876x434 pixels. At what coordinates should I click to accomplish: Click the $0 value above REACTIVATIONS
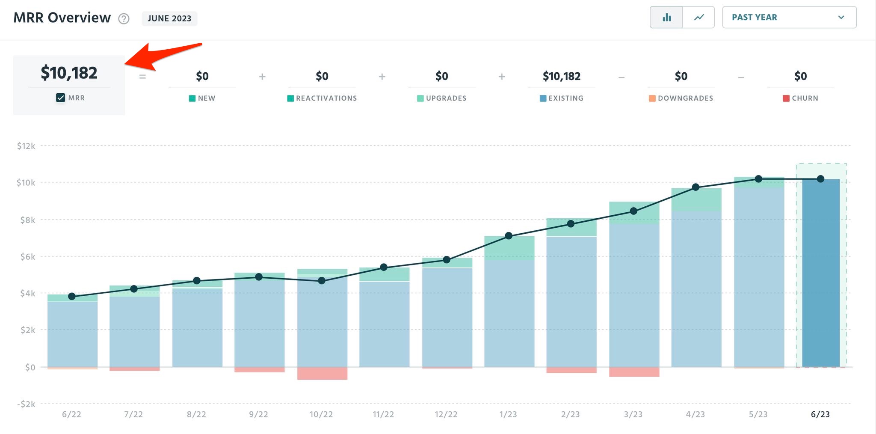pyautogui.click(x=322, y=76)
